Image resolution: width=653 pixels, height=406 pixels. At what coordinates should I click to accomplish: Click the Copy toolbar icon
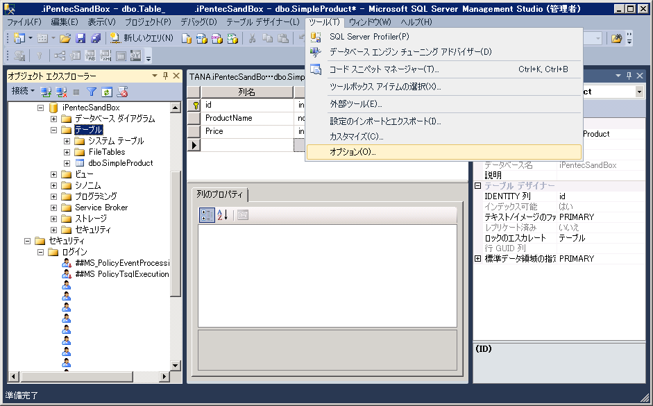(267, 38)
